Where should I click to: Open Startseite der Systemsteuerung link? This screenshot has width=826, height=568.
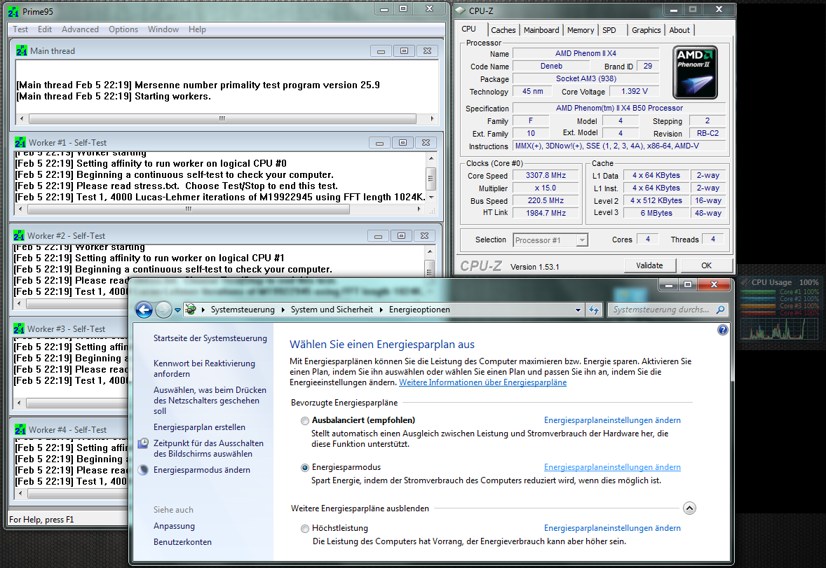(x=210, y=338)
